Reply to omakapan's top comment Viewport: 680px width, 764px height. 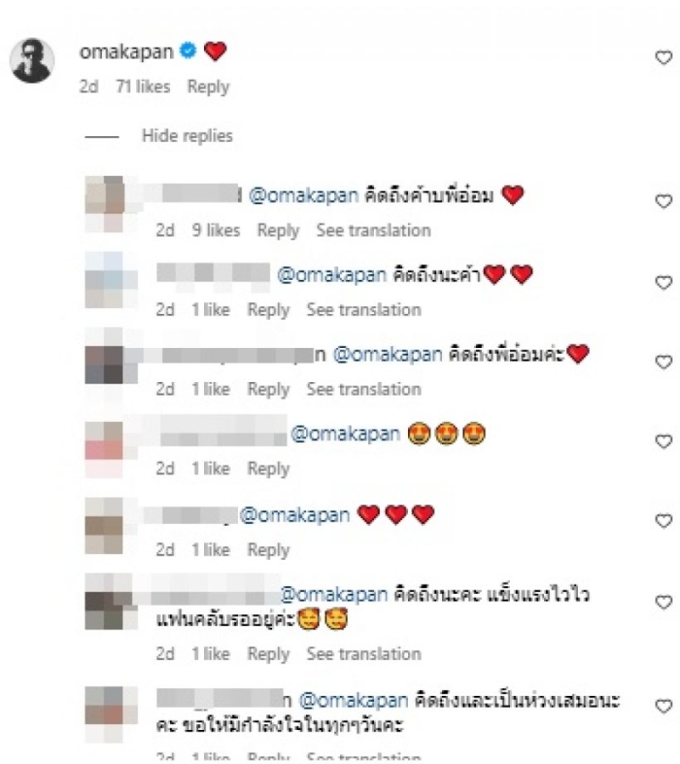tap(208, 87)
